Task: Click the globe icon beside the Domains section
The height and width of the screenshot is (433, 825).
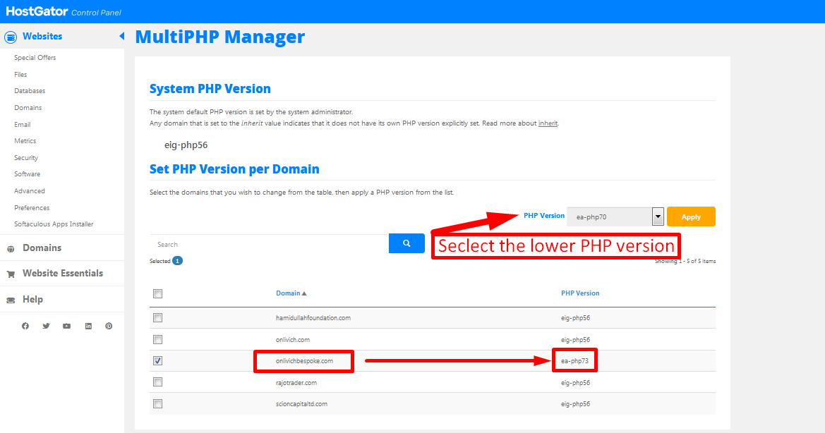Action: (x=11, y=248)
